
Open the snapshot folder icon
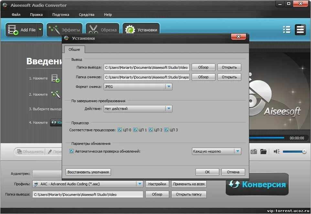pos(263,152)
